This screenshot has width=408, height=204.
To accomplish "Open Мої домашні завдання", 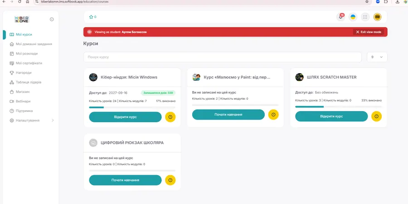I will pos(31,44).
